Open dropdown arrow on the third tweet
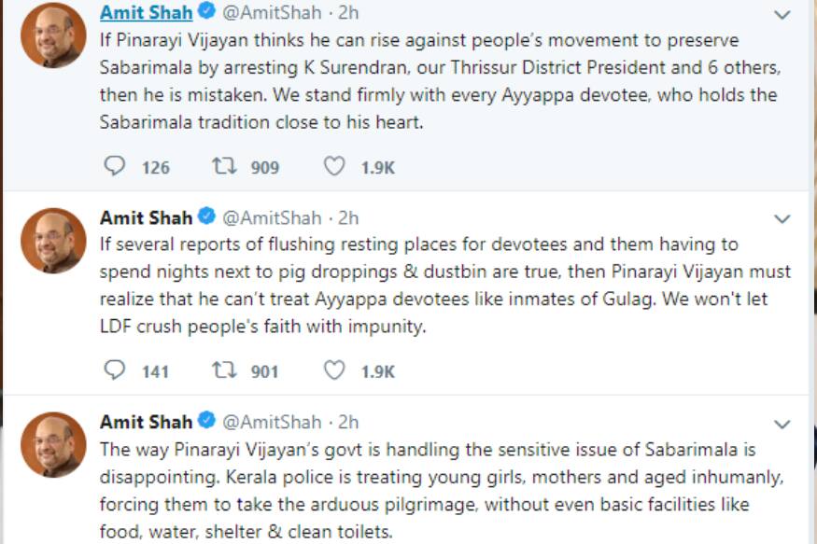This screenshot has height=544, width=817. coord(782,424)
